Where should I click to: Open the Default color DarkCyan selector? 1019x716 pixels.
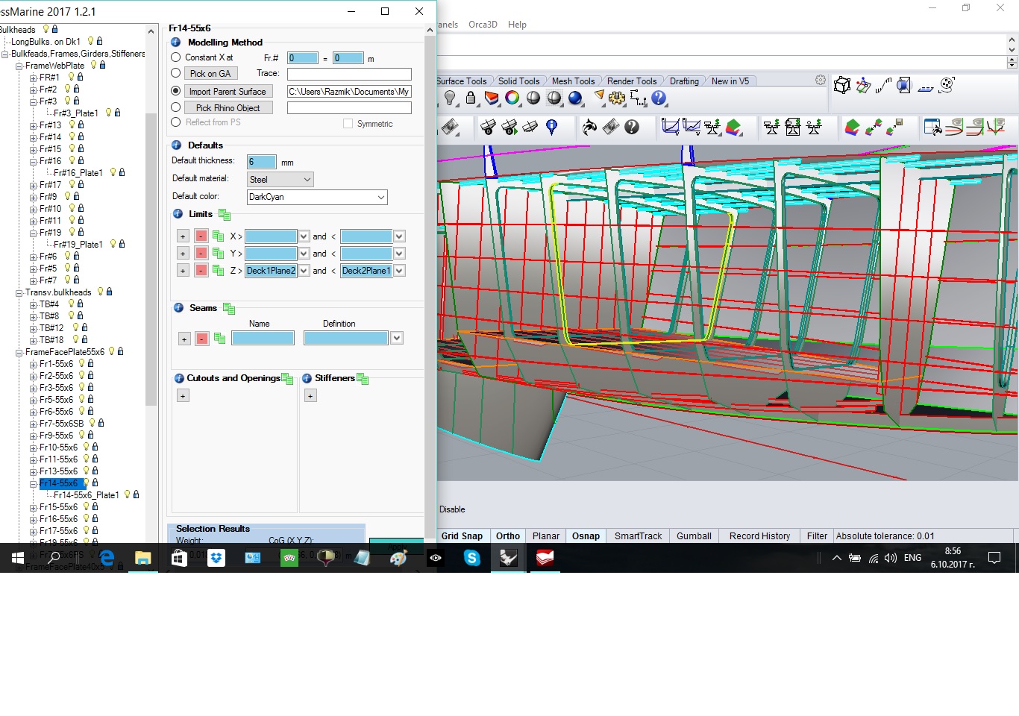(x=317, y=197)
